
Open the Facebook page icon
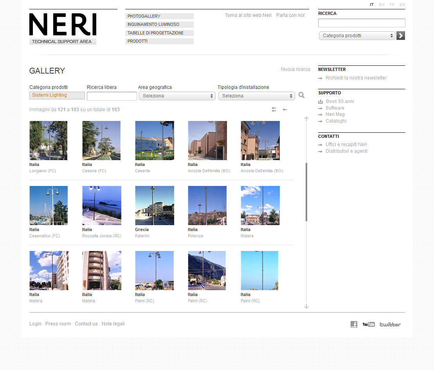(354, 324)
